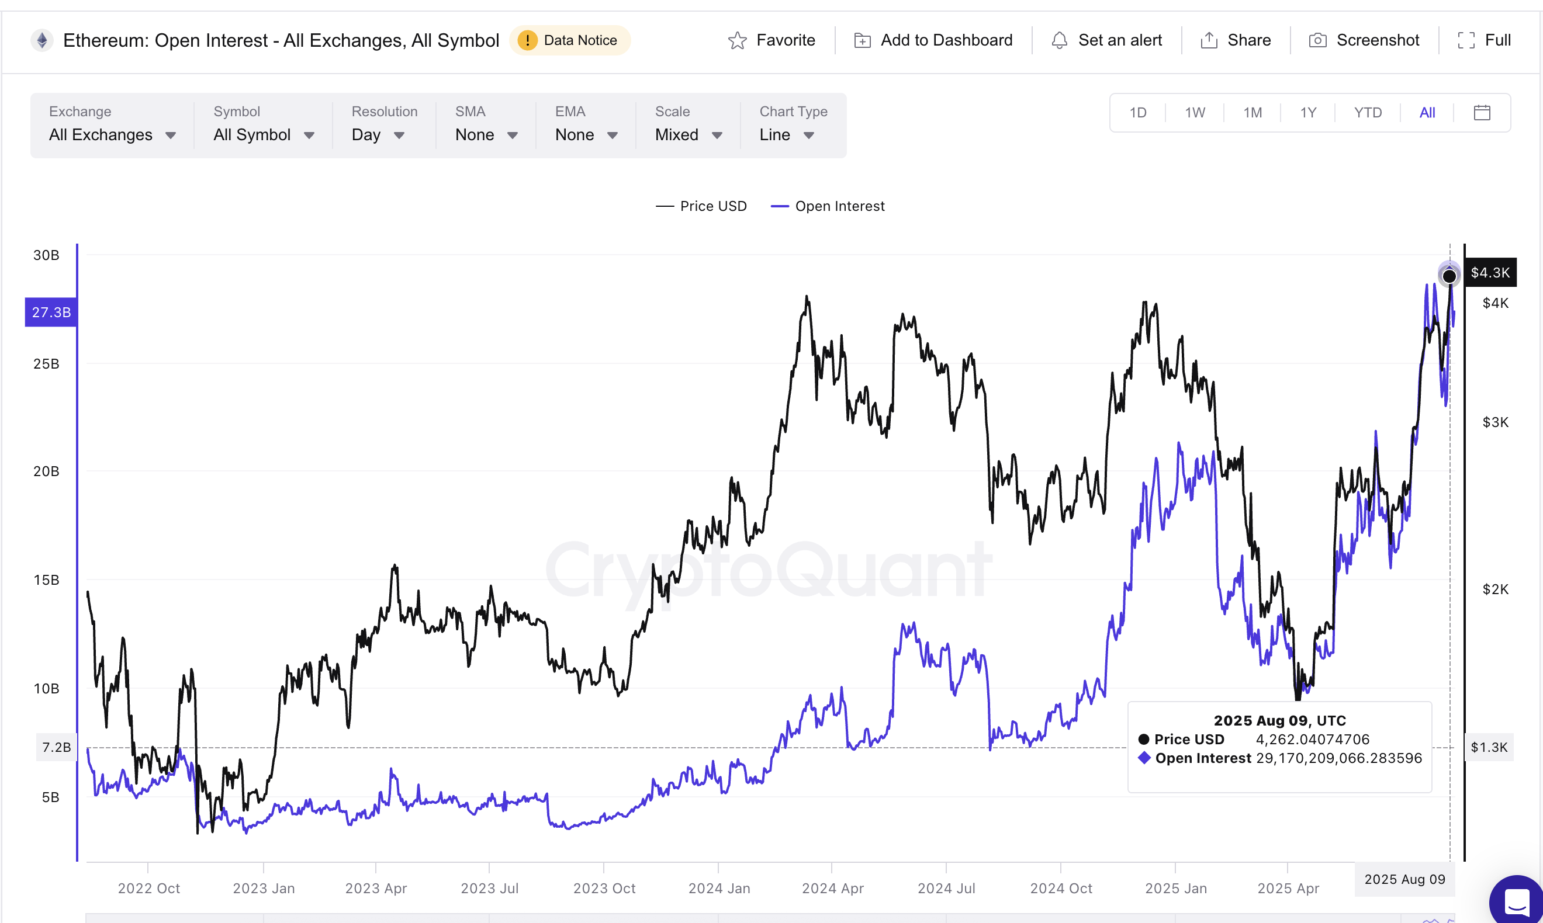
Task: Toggle the Price USD series in legend
Action: 702,206
